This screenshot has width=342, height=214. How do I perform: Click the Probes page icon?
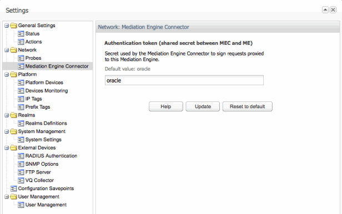coord(21,58)
